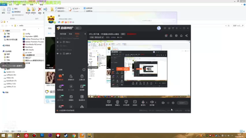Hide the 全屏 14 source layer

click(x=58, y=53)
